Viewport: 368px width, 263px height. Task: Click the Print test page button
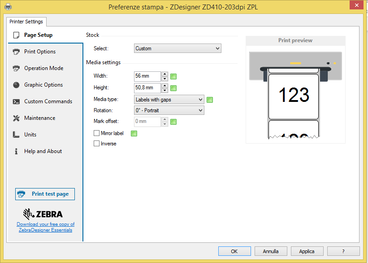[45, 194]
